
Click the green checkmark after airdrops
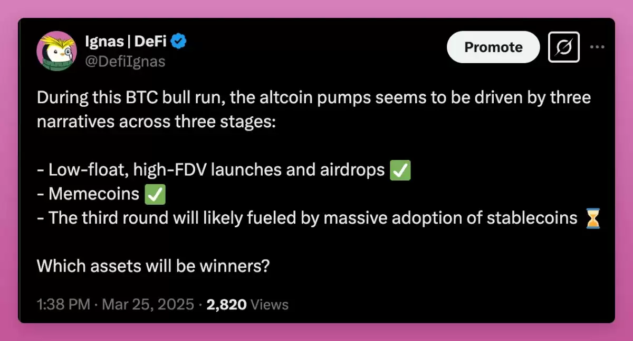400,170
